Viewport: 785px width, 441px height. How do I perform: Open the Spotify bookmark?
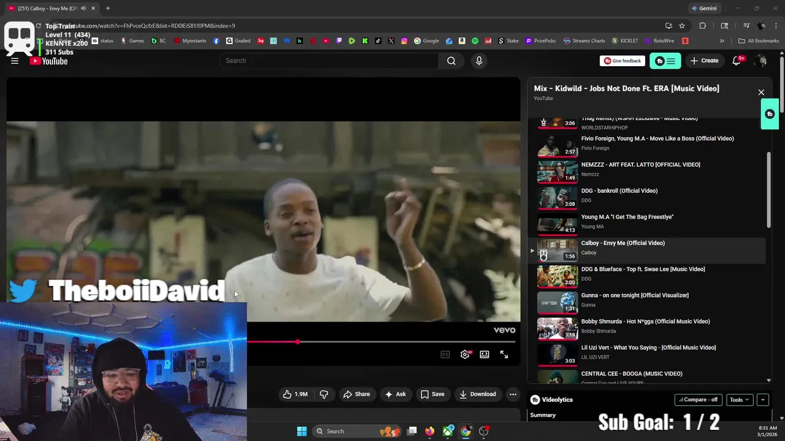(475, 41)
